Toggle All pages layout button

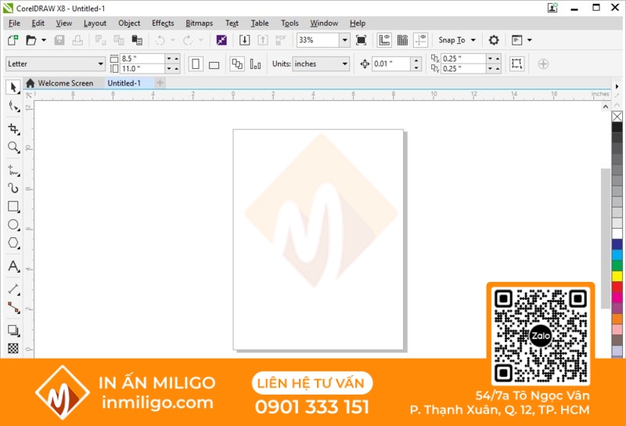(x=237, y=64)
